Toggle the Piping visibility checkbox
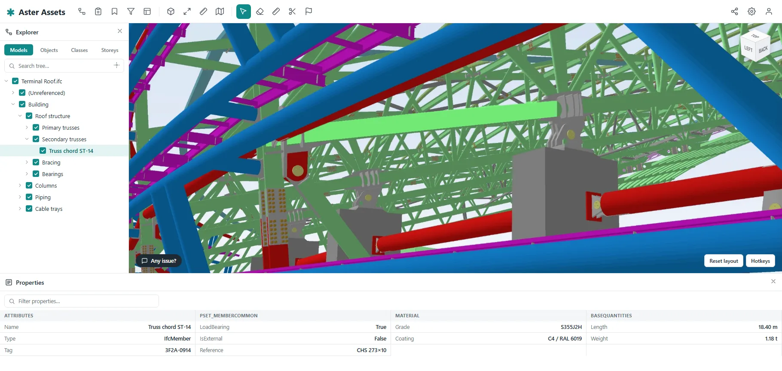Image resolution: width=782 pixels, height=371 pixels. click(29, 197)
